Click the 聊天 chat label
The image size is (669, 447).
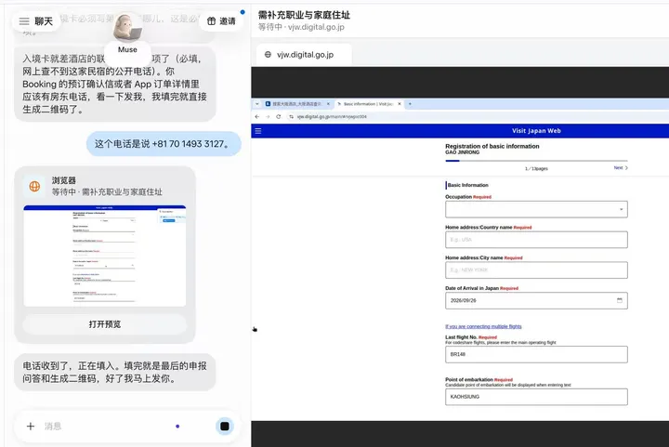click(x=44, y=20)
